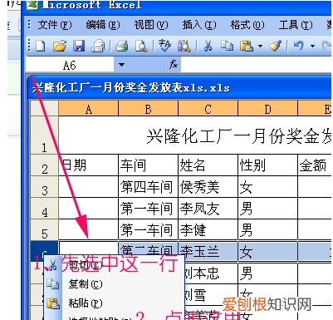Click the 女 cell in 侯秀美 row

268,187
